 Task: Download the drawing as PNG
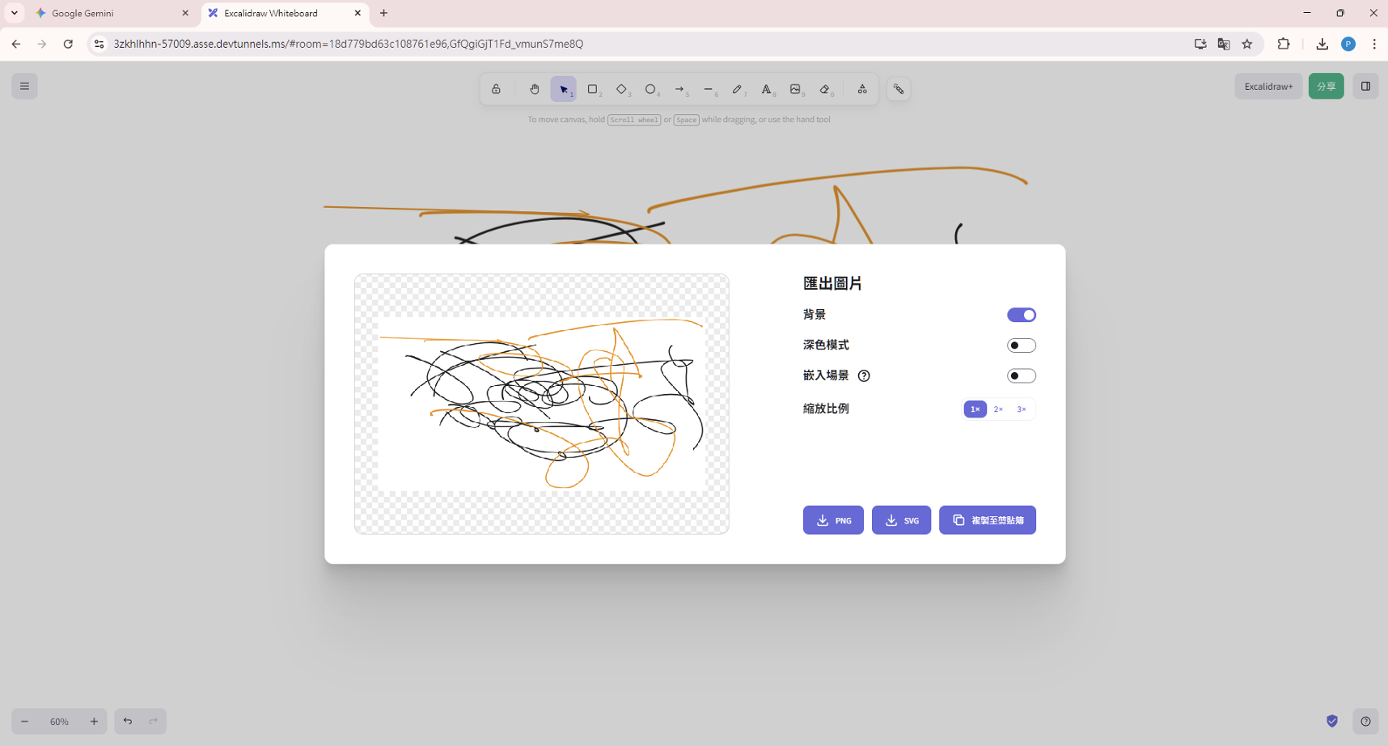[x=833, y=520]
